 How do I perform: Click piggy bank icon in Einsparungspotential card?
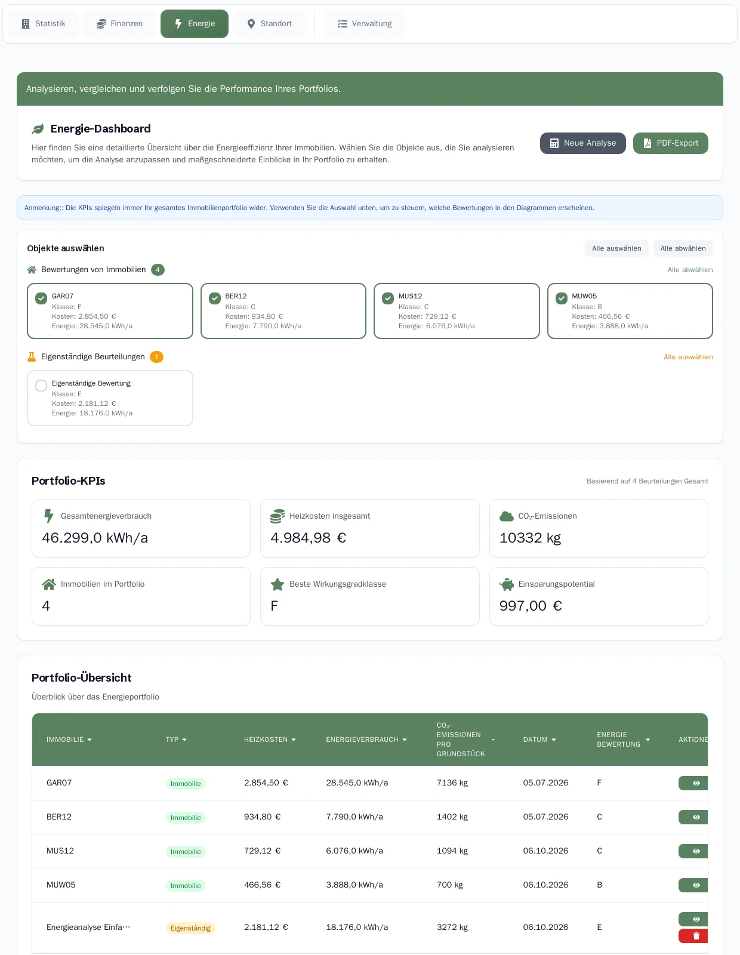pos(507,584)
